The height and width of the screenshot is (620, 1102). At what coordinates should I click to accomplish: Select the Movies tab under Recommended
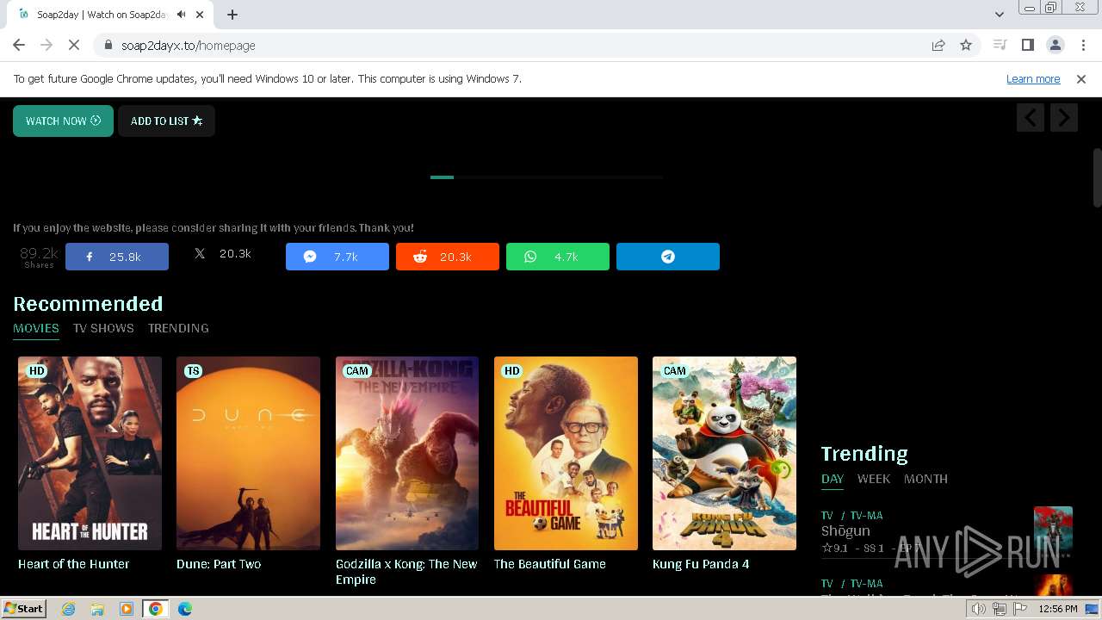36,328
